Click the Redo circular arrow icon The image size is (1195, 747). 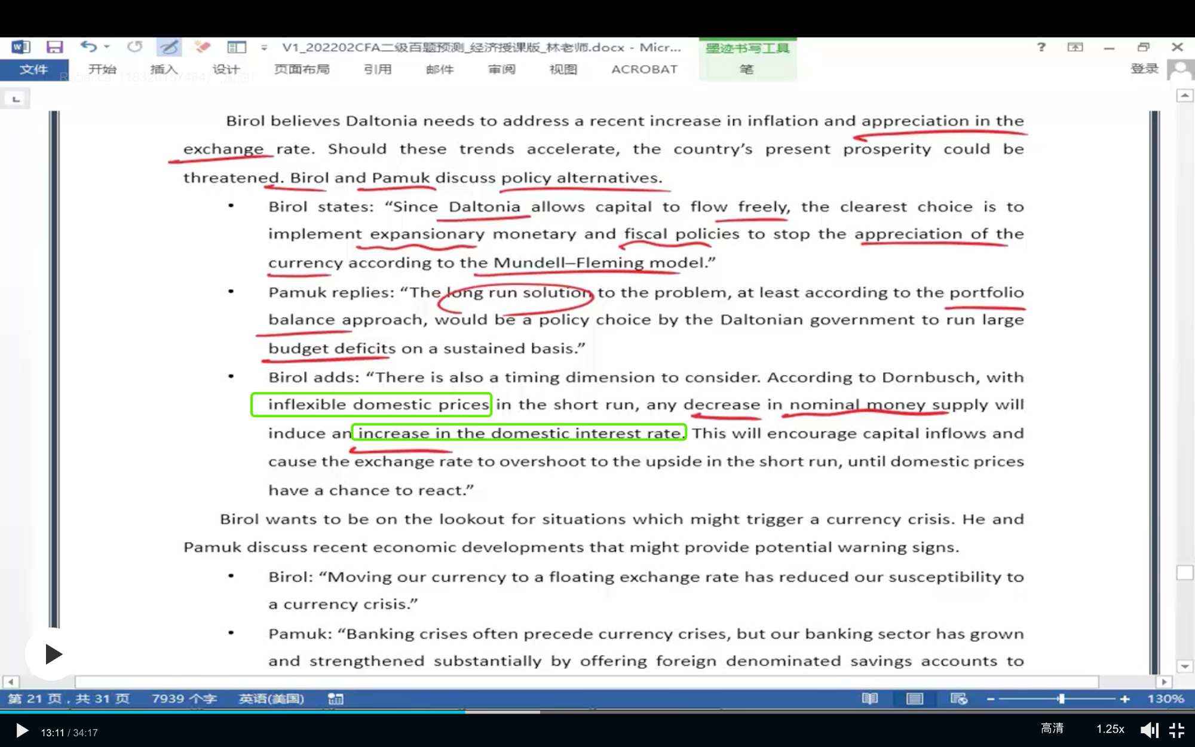click(135, 46)
